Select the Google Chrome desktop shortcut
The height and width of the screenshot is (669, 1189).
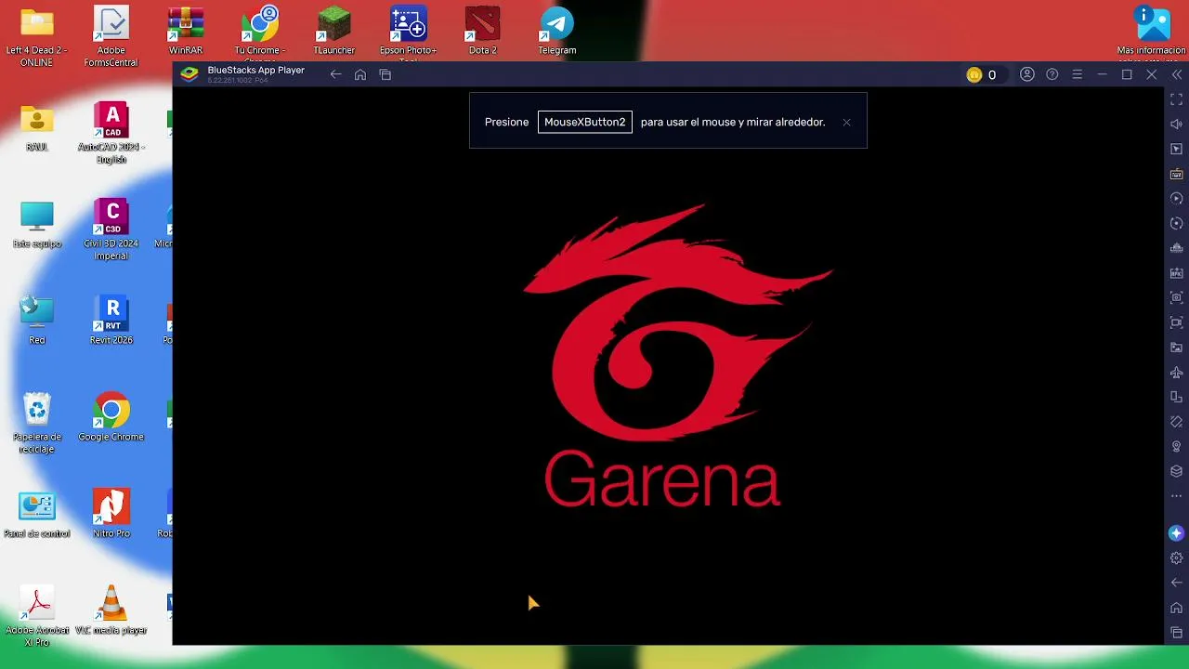111,417
